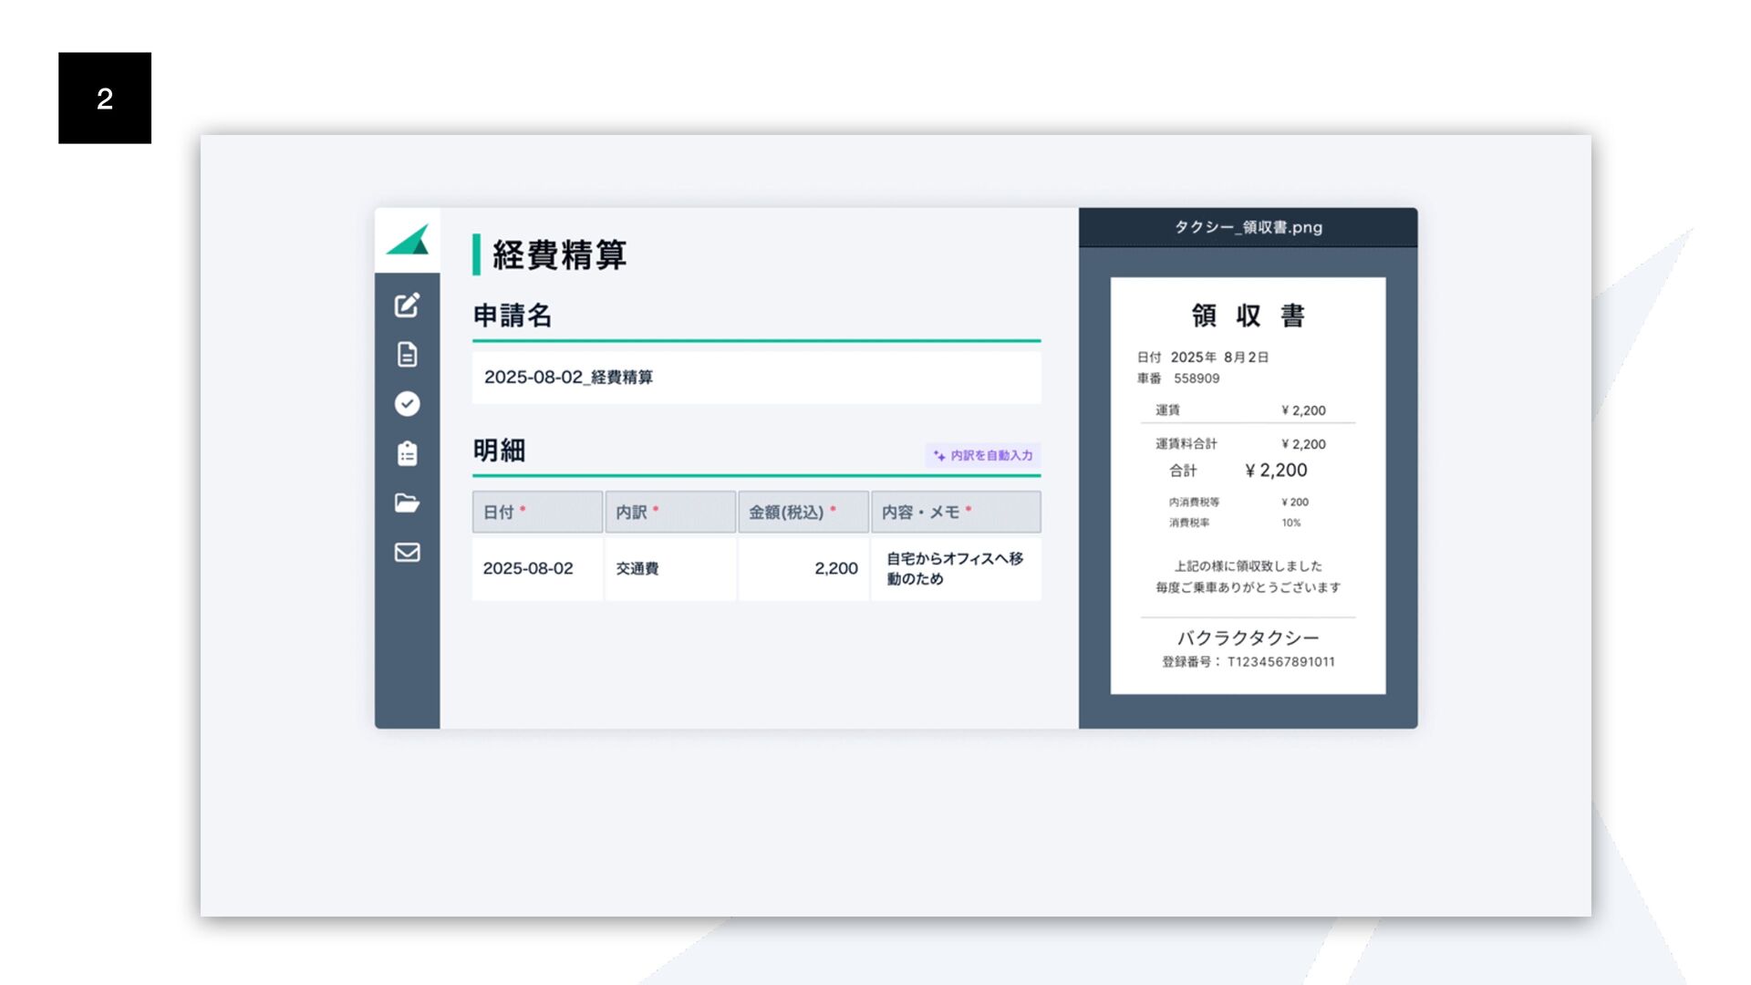The image size is (1751, 985).
Task: Click the 内容・メモ column header
Action: (x=955, y=512)
